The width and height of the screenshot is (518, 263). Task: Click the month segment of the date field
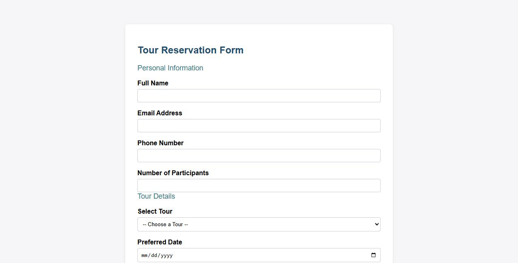[x=144, y=255]
